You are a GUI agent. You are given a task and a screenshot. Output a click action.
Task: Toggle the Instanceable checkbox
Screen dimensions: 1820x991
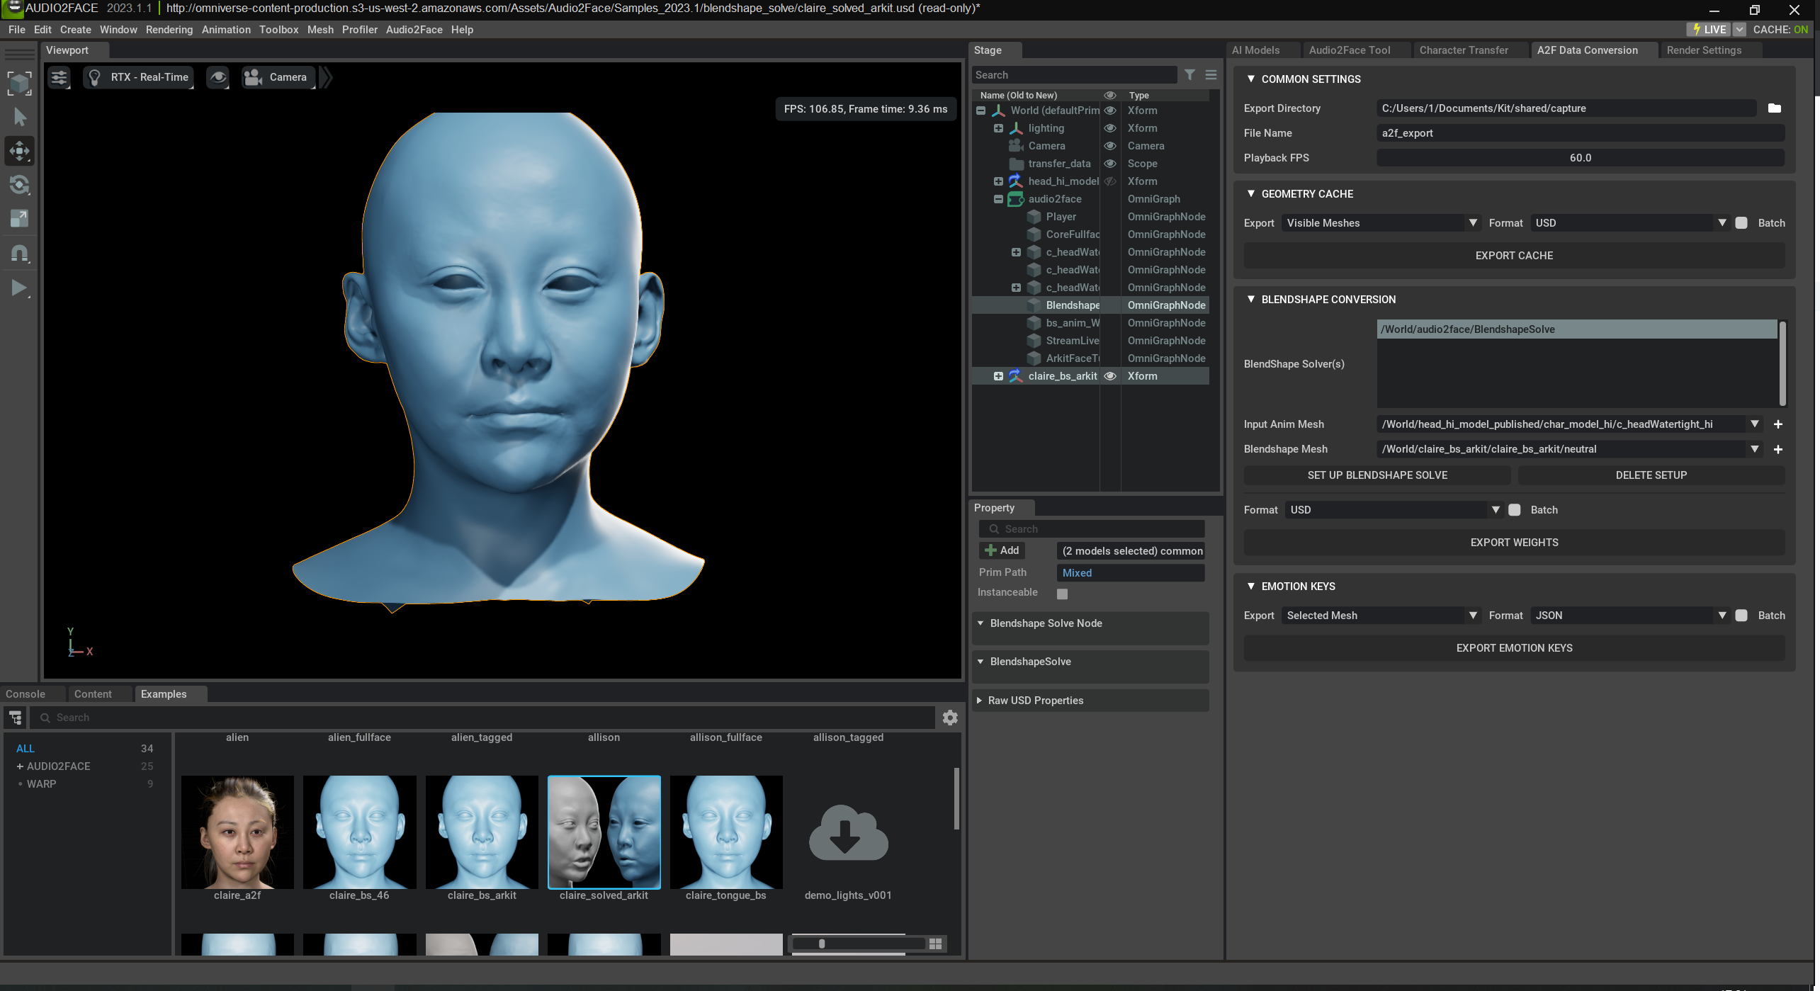point(1062,594)
